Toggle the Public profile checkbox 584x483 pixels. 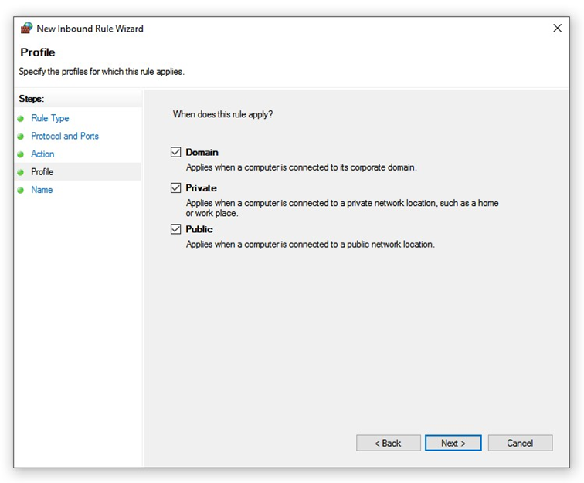point(176,229)
